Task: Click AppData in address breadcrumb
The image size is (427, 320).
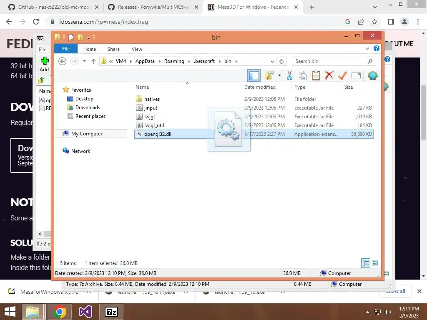Action: (x=145, y=61)
